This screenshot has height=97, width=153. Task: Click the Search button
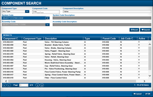tap(146, 30)
